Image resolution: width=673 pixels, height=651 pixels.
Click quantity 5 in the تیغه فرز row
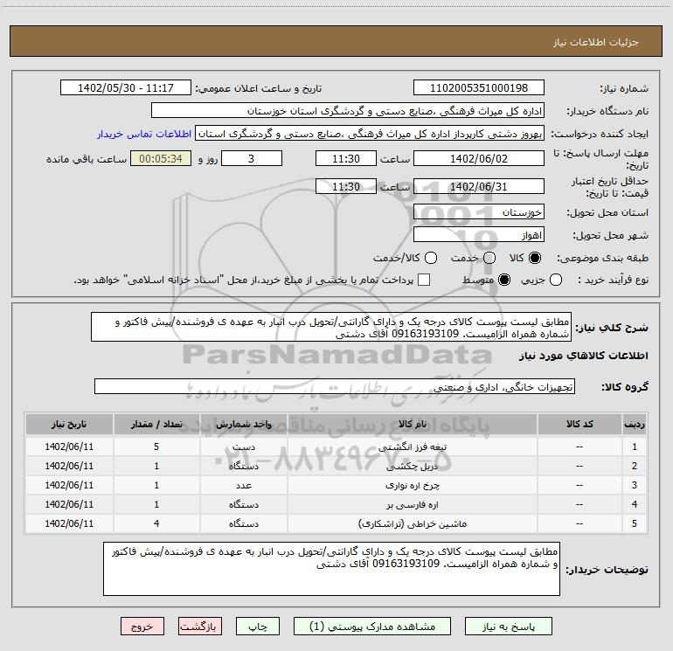pyautogui.click(x=156, y=447)
